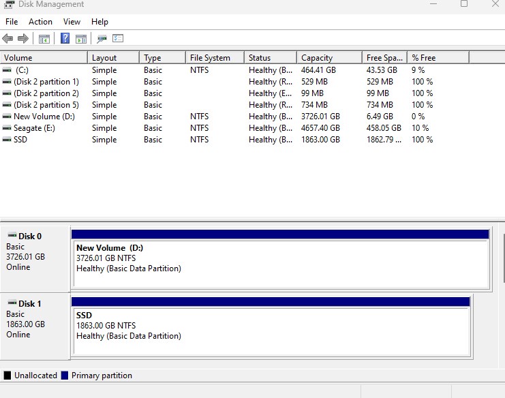The image size is (505, 398).
Task: Select the (Disk 2 partition 2) volume name
Action: click(x=46, y=93)
